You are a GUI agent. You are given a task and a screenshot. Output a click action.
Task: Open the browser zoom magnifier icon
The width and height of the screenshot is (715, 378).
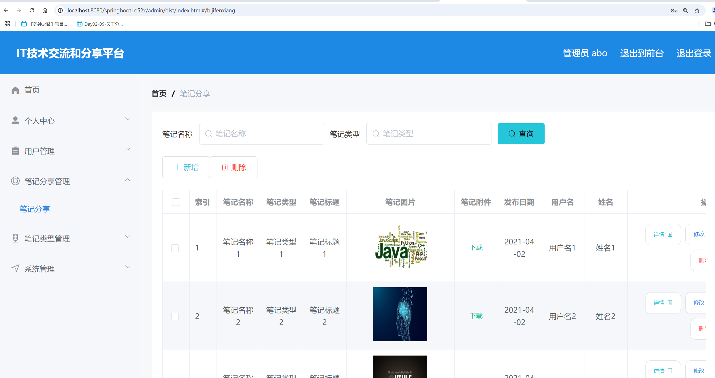pyautogui.click(x=686, y=11)
